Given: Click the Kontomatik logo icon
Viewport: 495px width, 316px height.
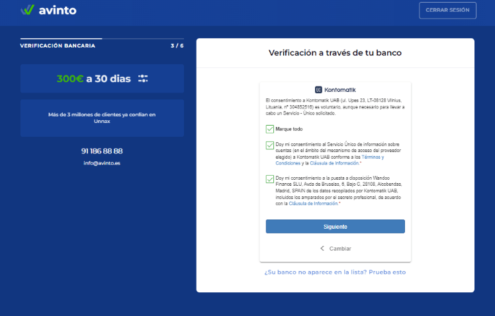Looking at the screenshot, I should pos(318,90).
